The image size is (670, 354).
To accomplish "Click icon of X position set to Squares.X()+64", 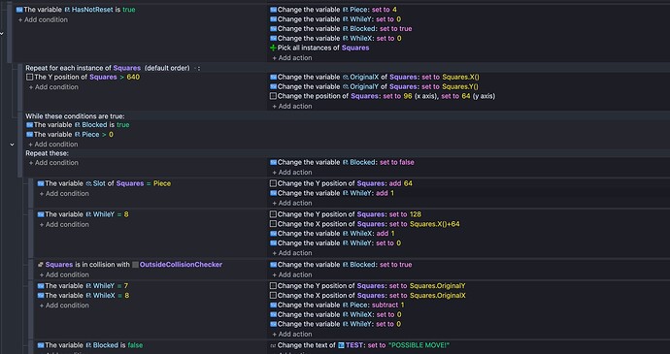I will pyautogui.click(x=273, y=224).
